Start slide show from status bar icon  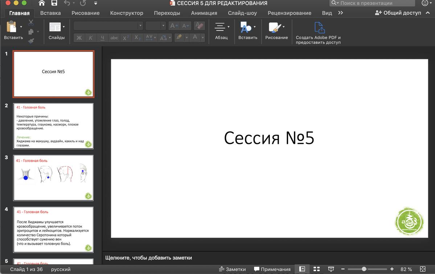click(331, 269)
